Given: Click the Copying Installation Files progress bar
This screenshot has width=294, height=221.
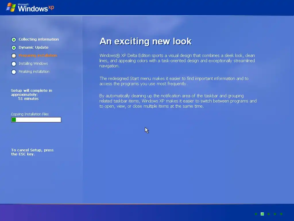Looking at the screenshot, I should [x=36, y=120].
